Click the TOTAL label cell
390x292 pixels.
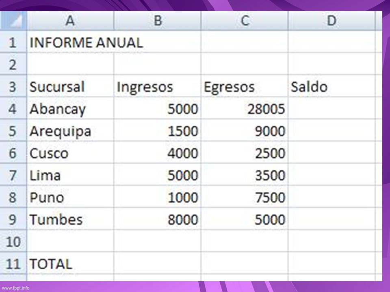(70, 263)
